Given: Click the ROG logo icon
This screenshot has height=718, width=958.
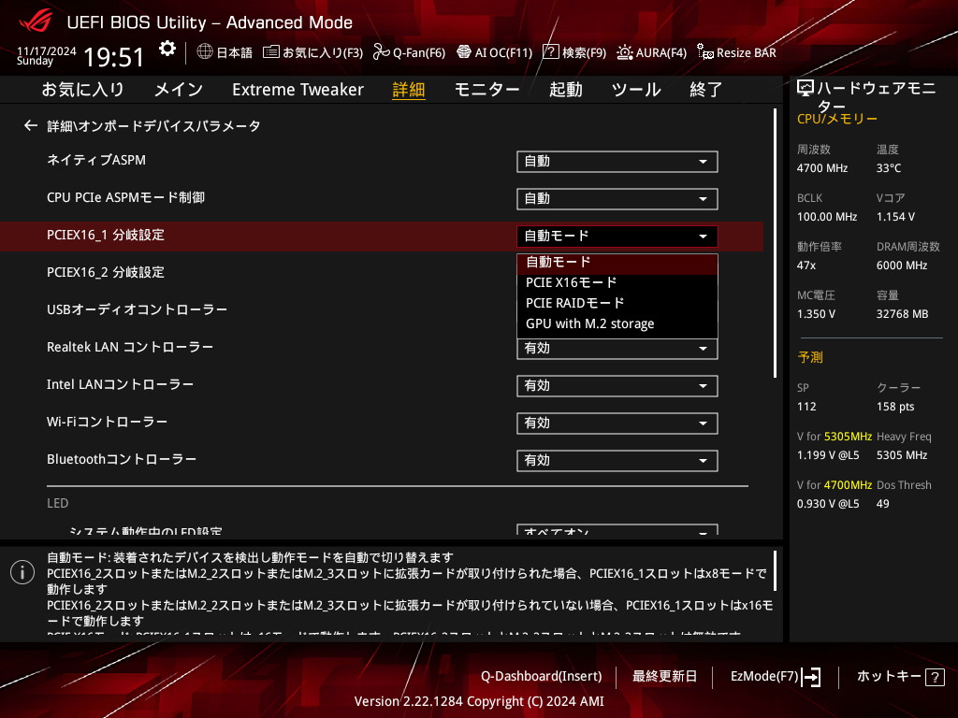Looking at the screenshot, I should pyautogui.click(x=36, y=22).
